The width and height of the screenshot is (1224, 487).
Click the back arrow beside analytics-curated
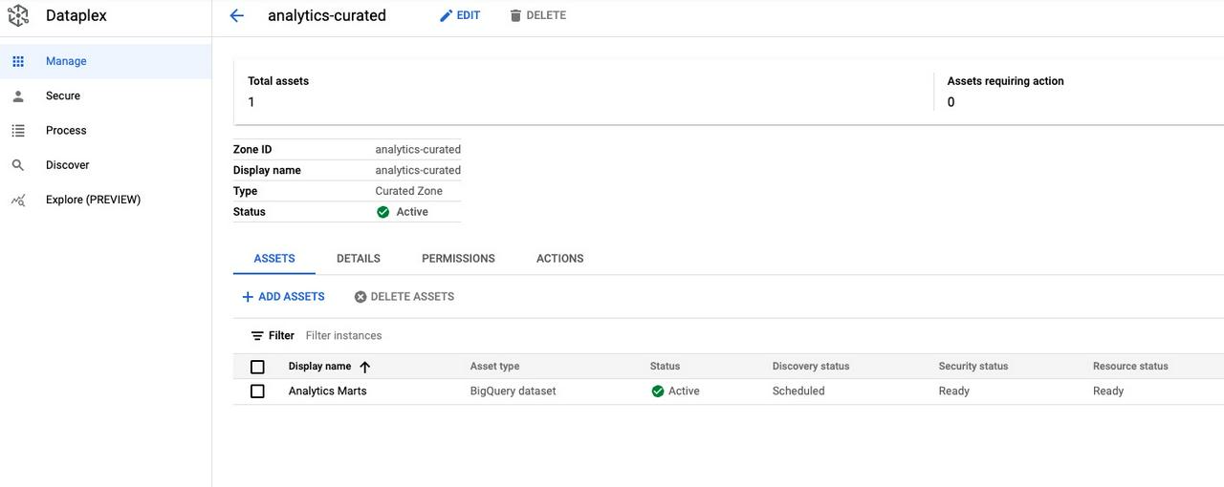point(237,15)
